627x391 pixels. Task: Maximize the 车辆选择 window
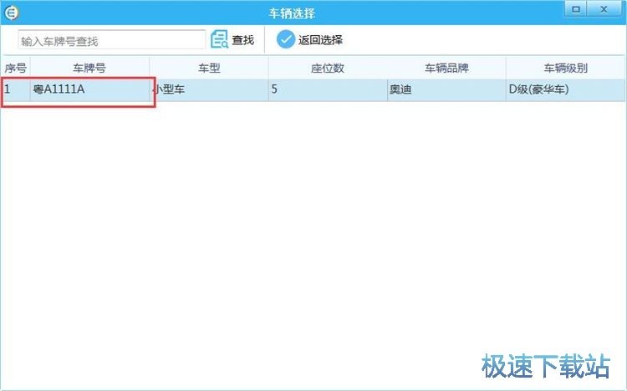tap(576, 9)
